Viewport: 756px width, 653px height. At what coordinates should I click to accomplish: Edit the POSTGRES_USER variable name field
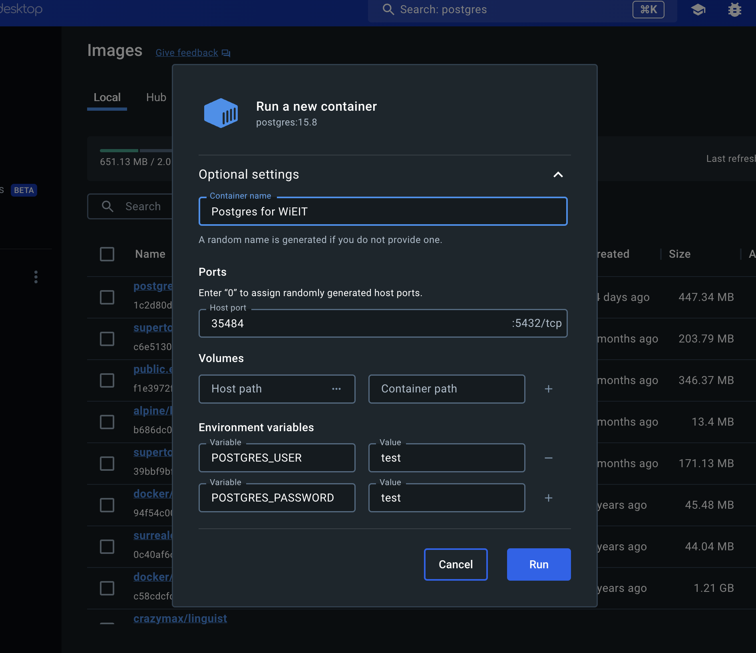pyautogui.click(x=277, y=458)
